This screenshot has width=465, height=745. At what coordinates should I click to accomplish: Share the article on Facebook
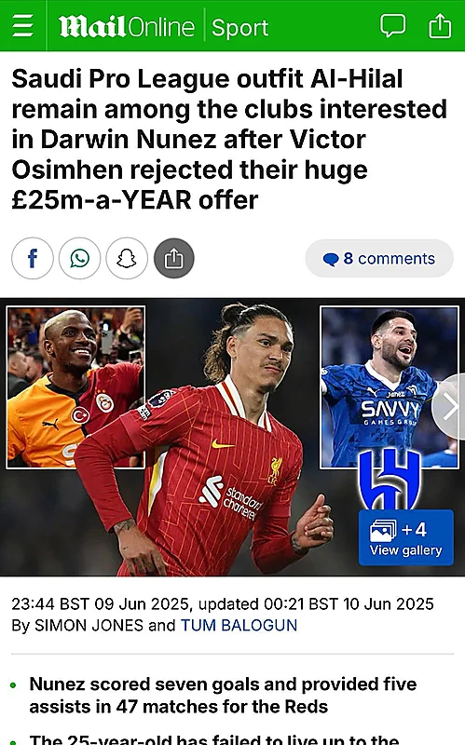pyautogui.click(x=33, y=259)
